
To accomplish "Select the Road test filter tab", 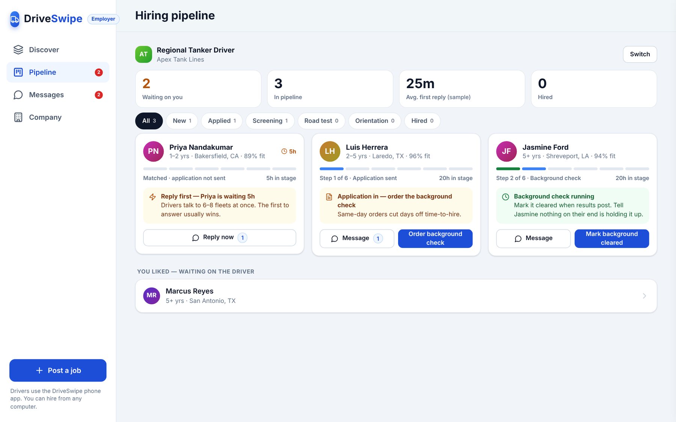I will pyautogui.click(x=321, y=121).
